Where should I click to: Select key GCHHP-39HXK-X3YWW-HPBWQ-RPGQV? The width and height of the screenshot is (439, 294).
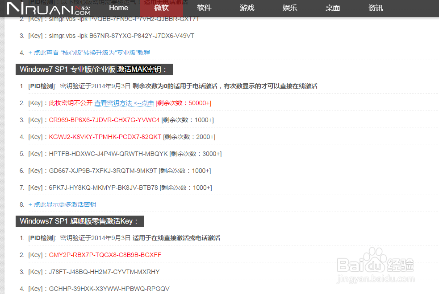[x=109, y=289]
